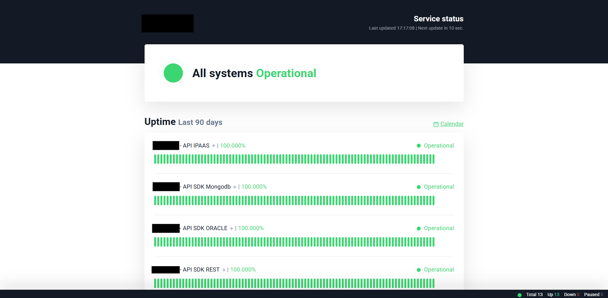Click the Uptime Last 90 days heading
Image resolution: width=608 pixels, height=298 pixels.
(x=184, y=122)
